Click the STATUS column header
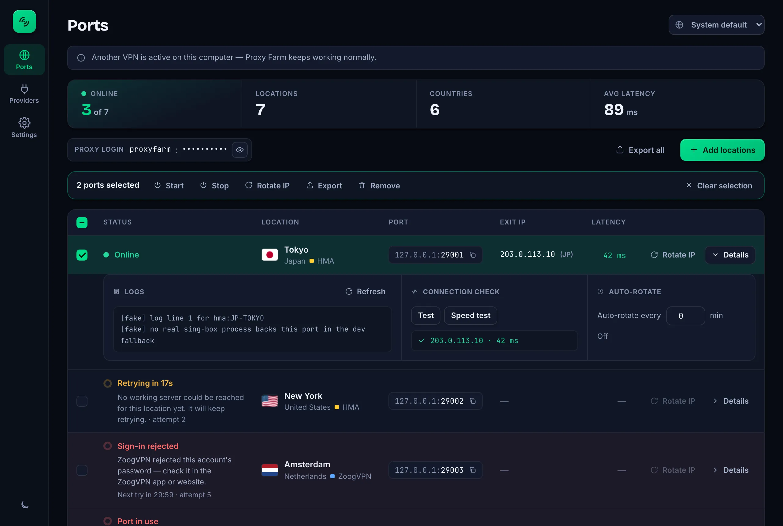783x526 pixels. 117,222
